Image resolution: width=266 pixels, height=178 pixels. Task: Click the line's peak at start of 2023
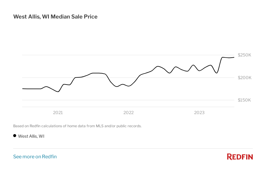click(x=194, y=65)
